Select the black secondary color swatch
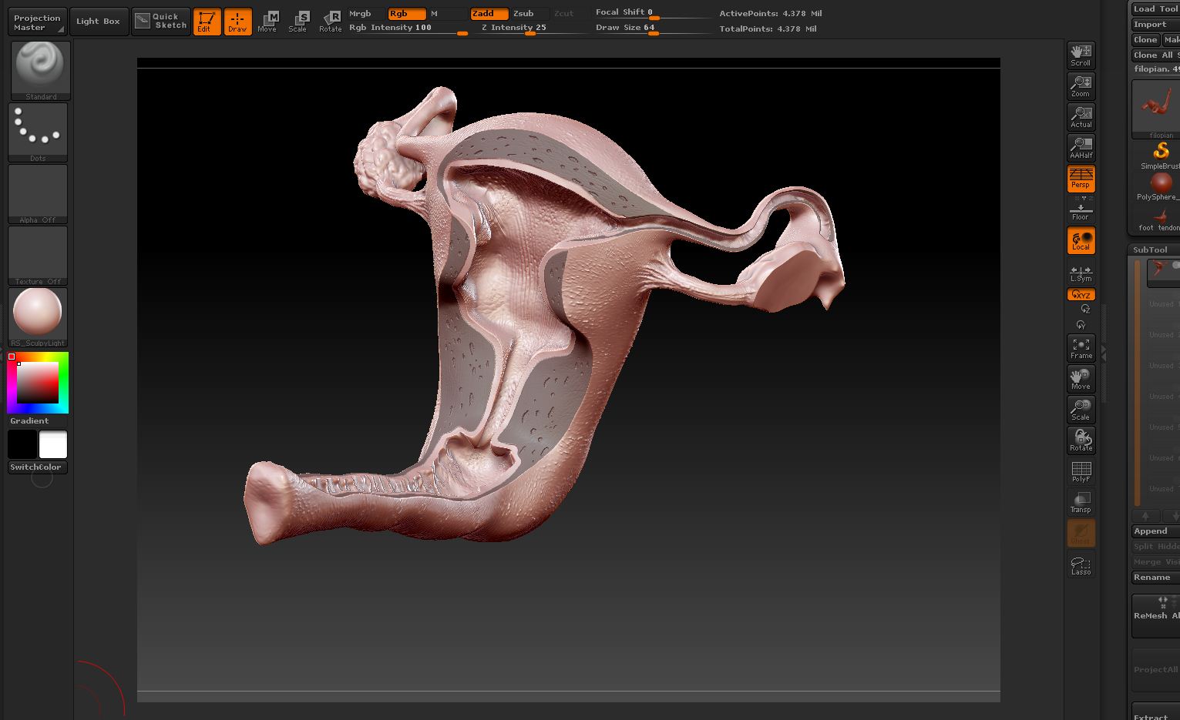The image size is (1180, 720). click(x=22, y=444)
